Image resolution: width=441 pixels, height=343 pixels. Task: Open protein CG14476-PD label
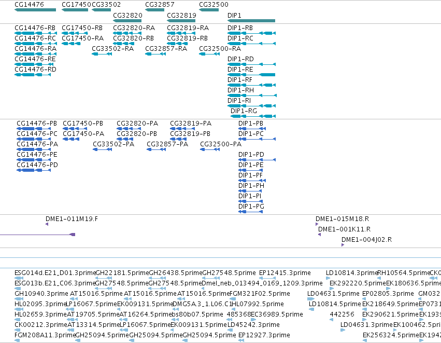(37, 164)
